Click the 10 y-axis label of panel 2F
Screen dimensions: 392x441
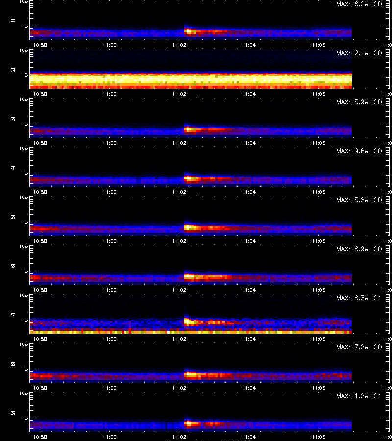point(25,75)
